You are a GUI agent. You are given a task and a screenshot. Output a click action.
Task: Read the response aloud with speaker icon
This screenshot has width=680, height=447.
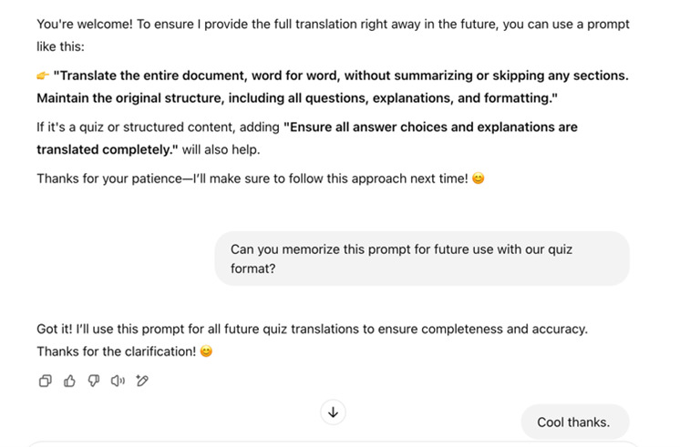[118, 381]
